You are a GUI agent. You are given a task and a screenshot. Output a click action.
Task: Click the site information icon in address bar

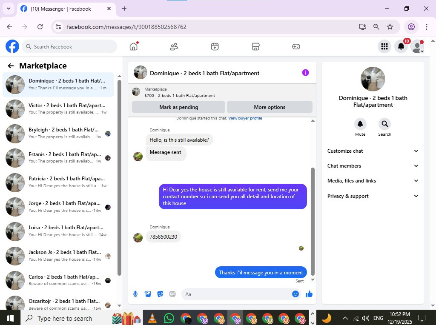point(58,27)
